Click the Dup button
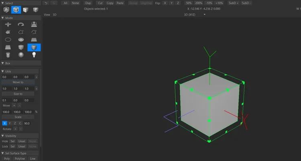 point(88,3)
